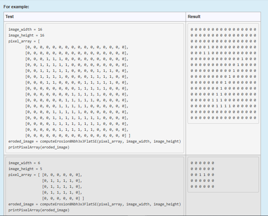Click the closing row "[0, 0, 0, 0, 0, 0] ]" of the 6x5 array
The image size is (268, 216).
(x=63, y=198)
